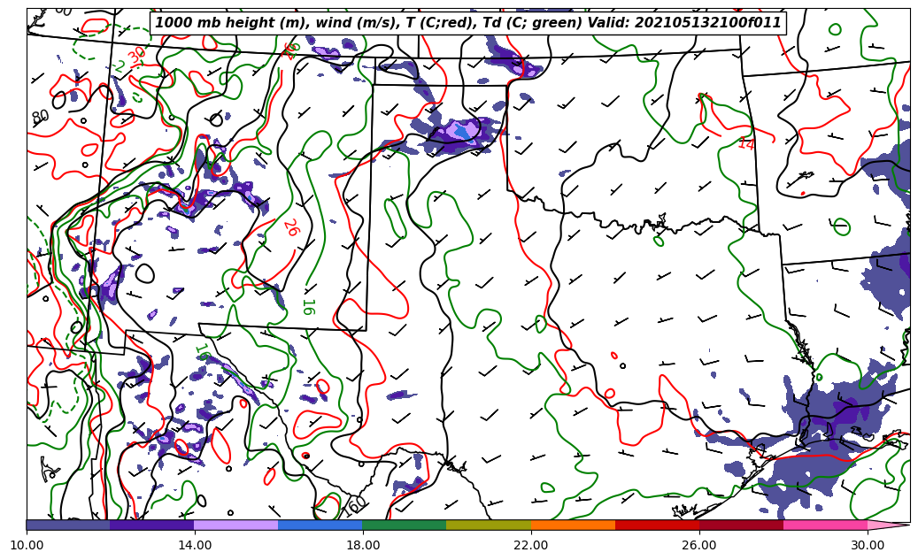Select the red 14 temperature contour label
Screen dimensions: 918x560
coord(746,143)
